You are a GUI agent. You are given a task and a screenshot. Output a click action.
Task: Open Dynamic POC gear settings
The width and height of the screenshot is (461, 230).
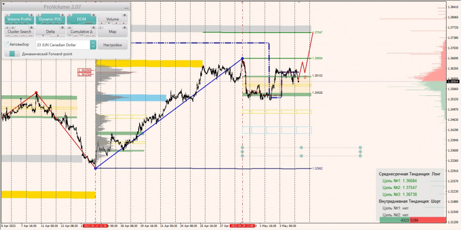point(63,14)
